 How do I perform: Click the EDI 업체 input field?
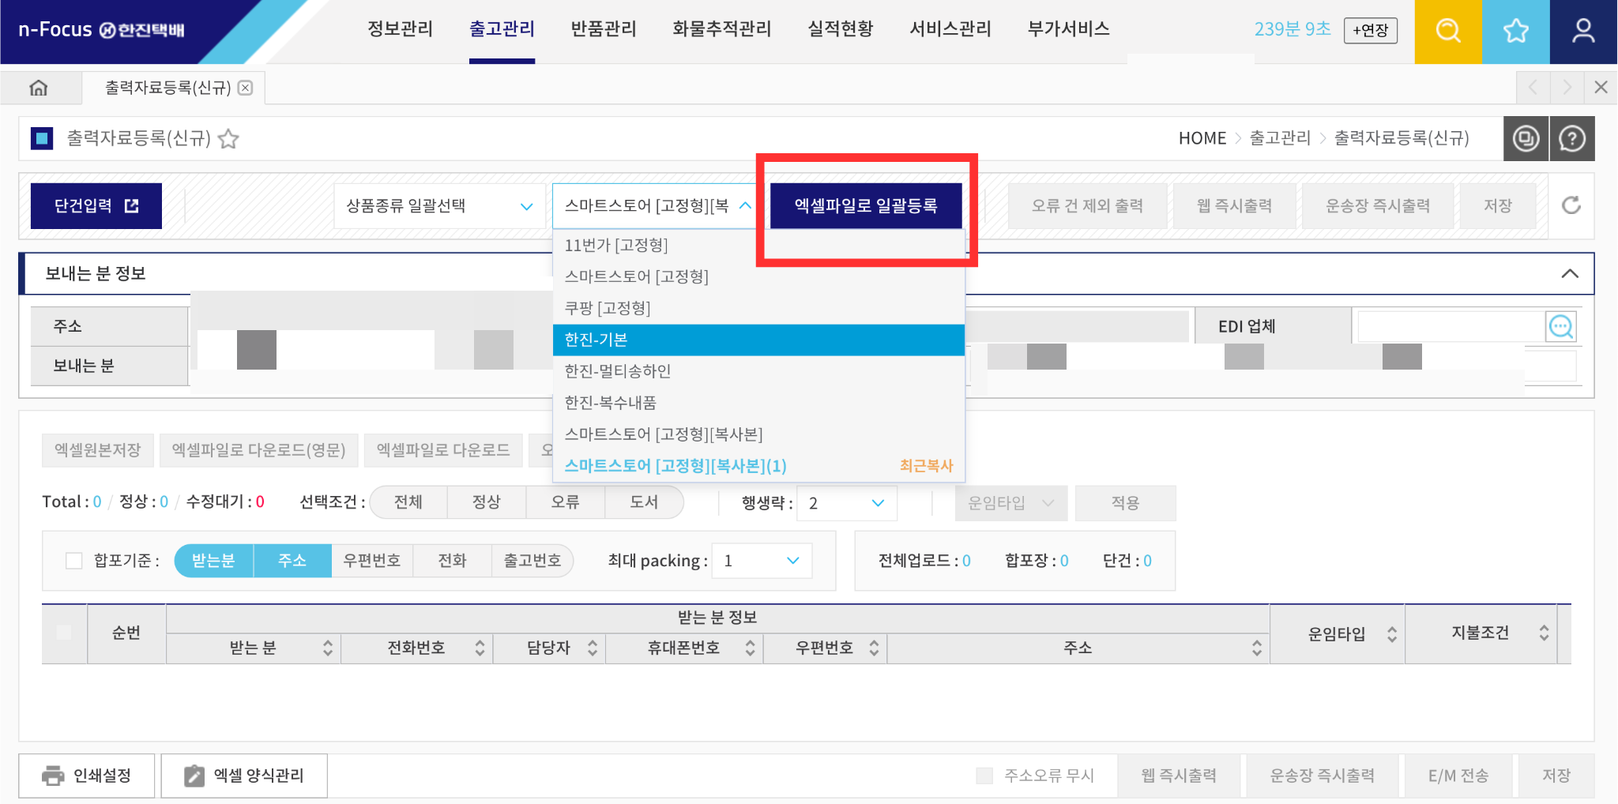(1451, 326)
